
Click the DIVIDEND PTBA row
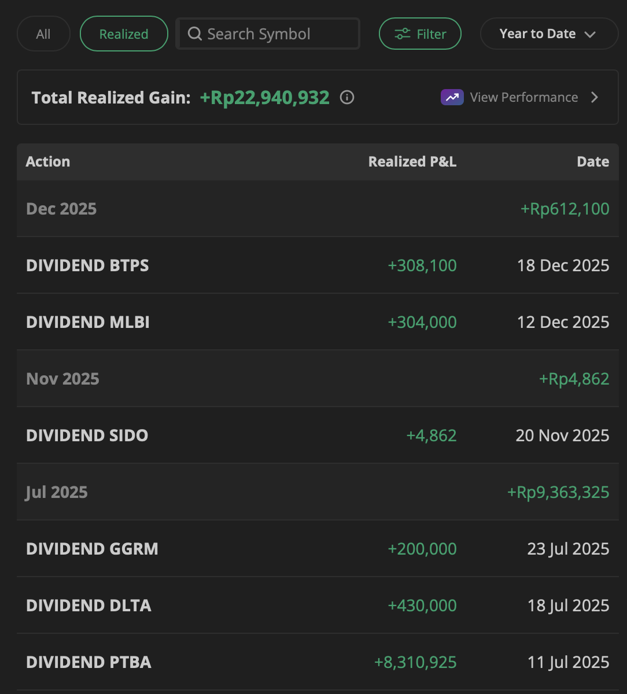89,662
